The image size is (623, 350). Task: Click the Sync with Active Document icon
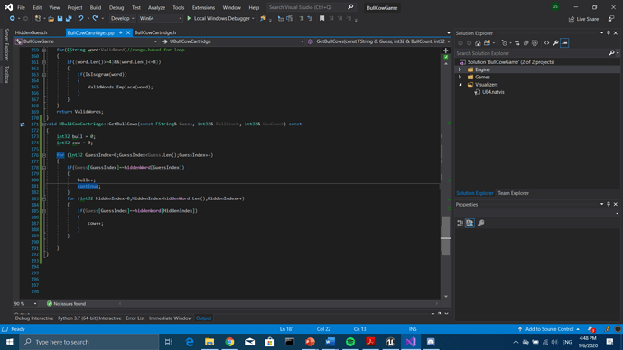point(517,43)
